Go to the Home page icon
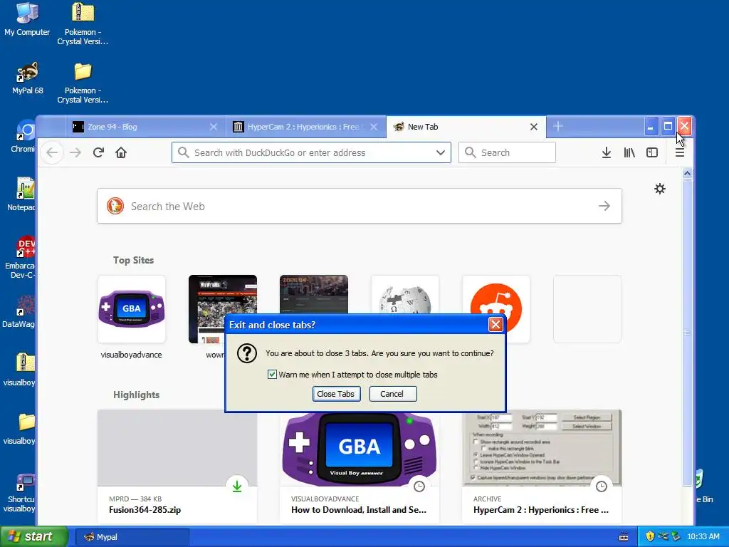 121,152
